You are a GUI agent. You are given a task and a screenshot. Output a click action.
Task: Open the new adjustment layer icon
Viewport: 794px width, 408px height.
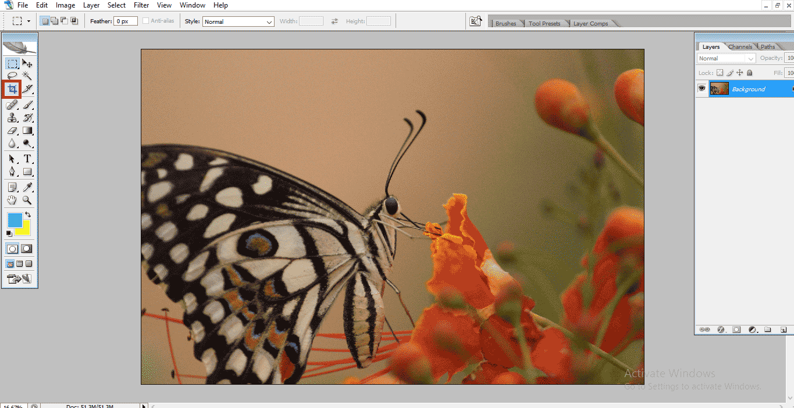752,330
